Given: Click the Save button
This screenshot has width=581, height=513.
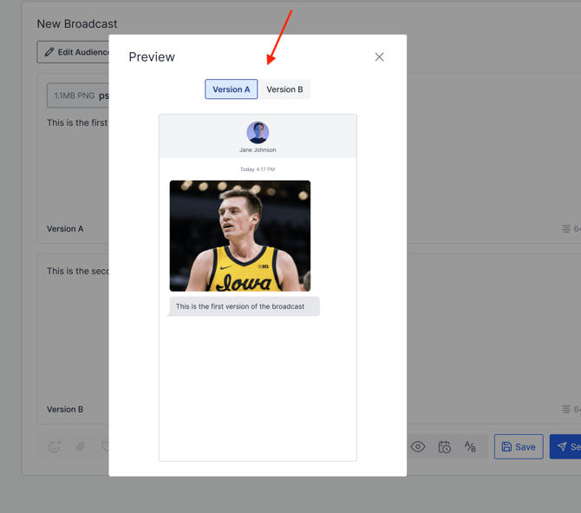Looking at the screenshot, I should pos(519,447).
